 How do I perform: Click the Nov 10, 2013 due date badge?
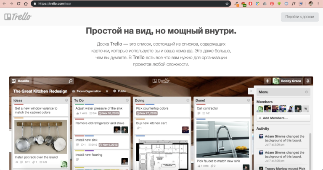(x=109, y=113)
